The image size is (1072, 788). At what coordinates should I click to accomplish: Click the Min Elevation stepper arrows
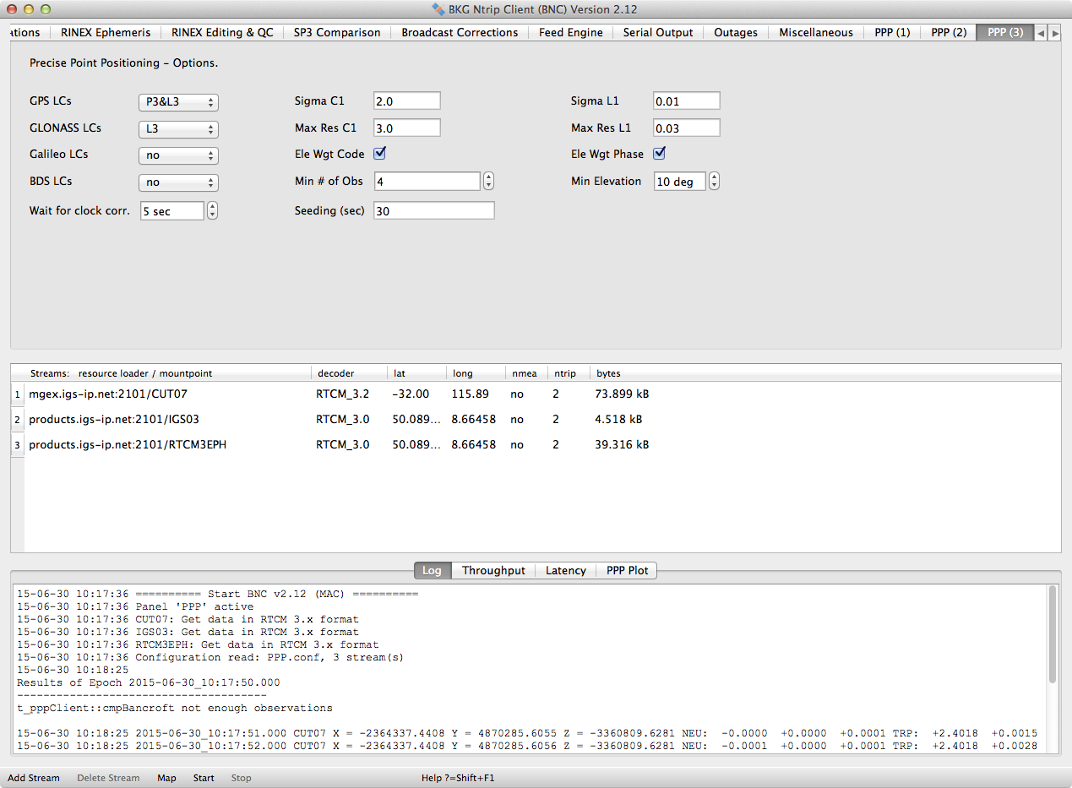click(714, 182)
